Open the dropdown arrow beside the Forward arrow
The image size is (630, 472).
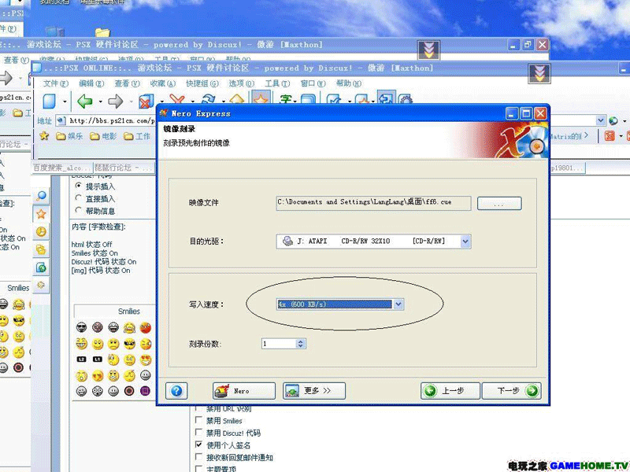click(131, 101)
